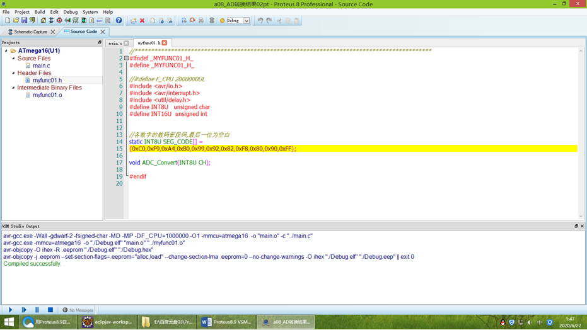Open the Debug build configuration dropdown
587x330 pixels.
247,21
